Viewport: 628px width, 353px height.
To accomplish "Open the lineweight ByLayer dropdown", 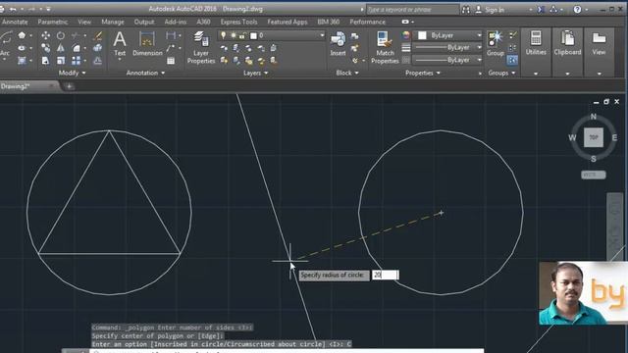I will tap(479, 48).
